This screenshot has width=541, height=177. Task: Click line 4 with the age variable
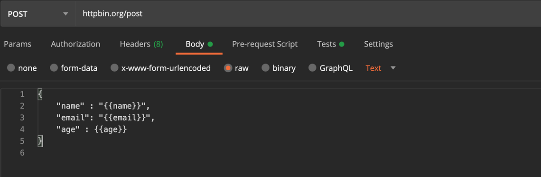92,130
